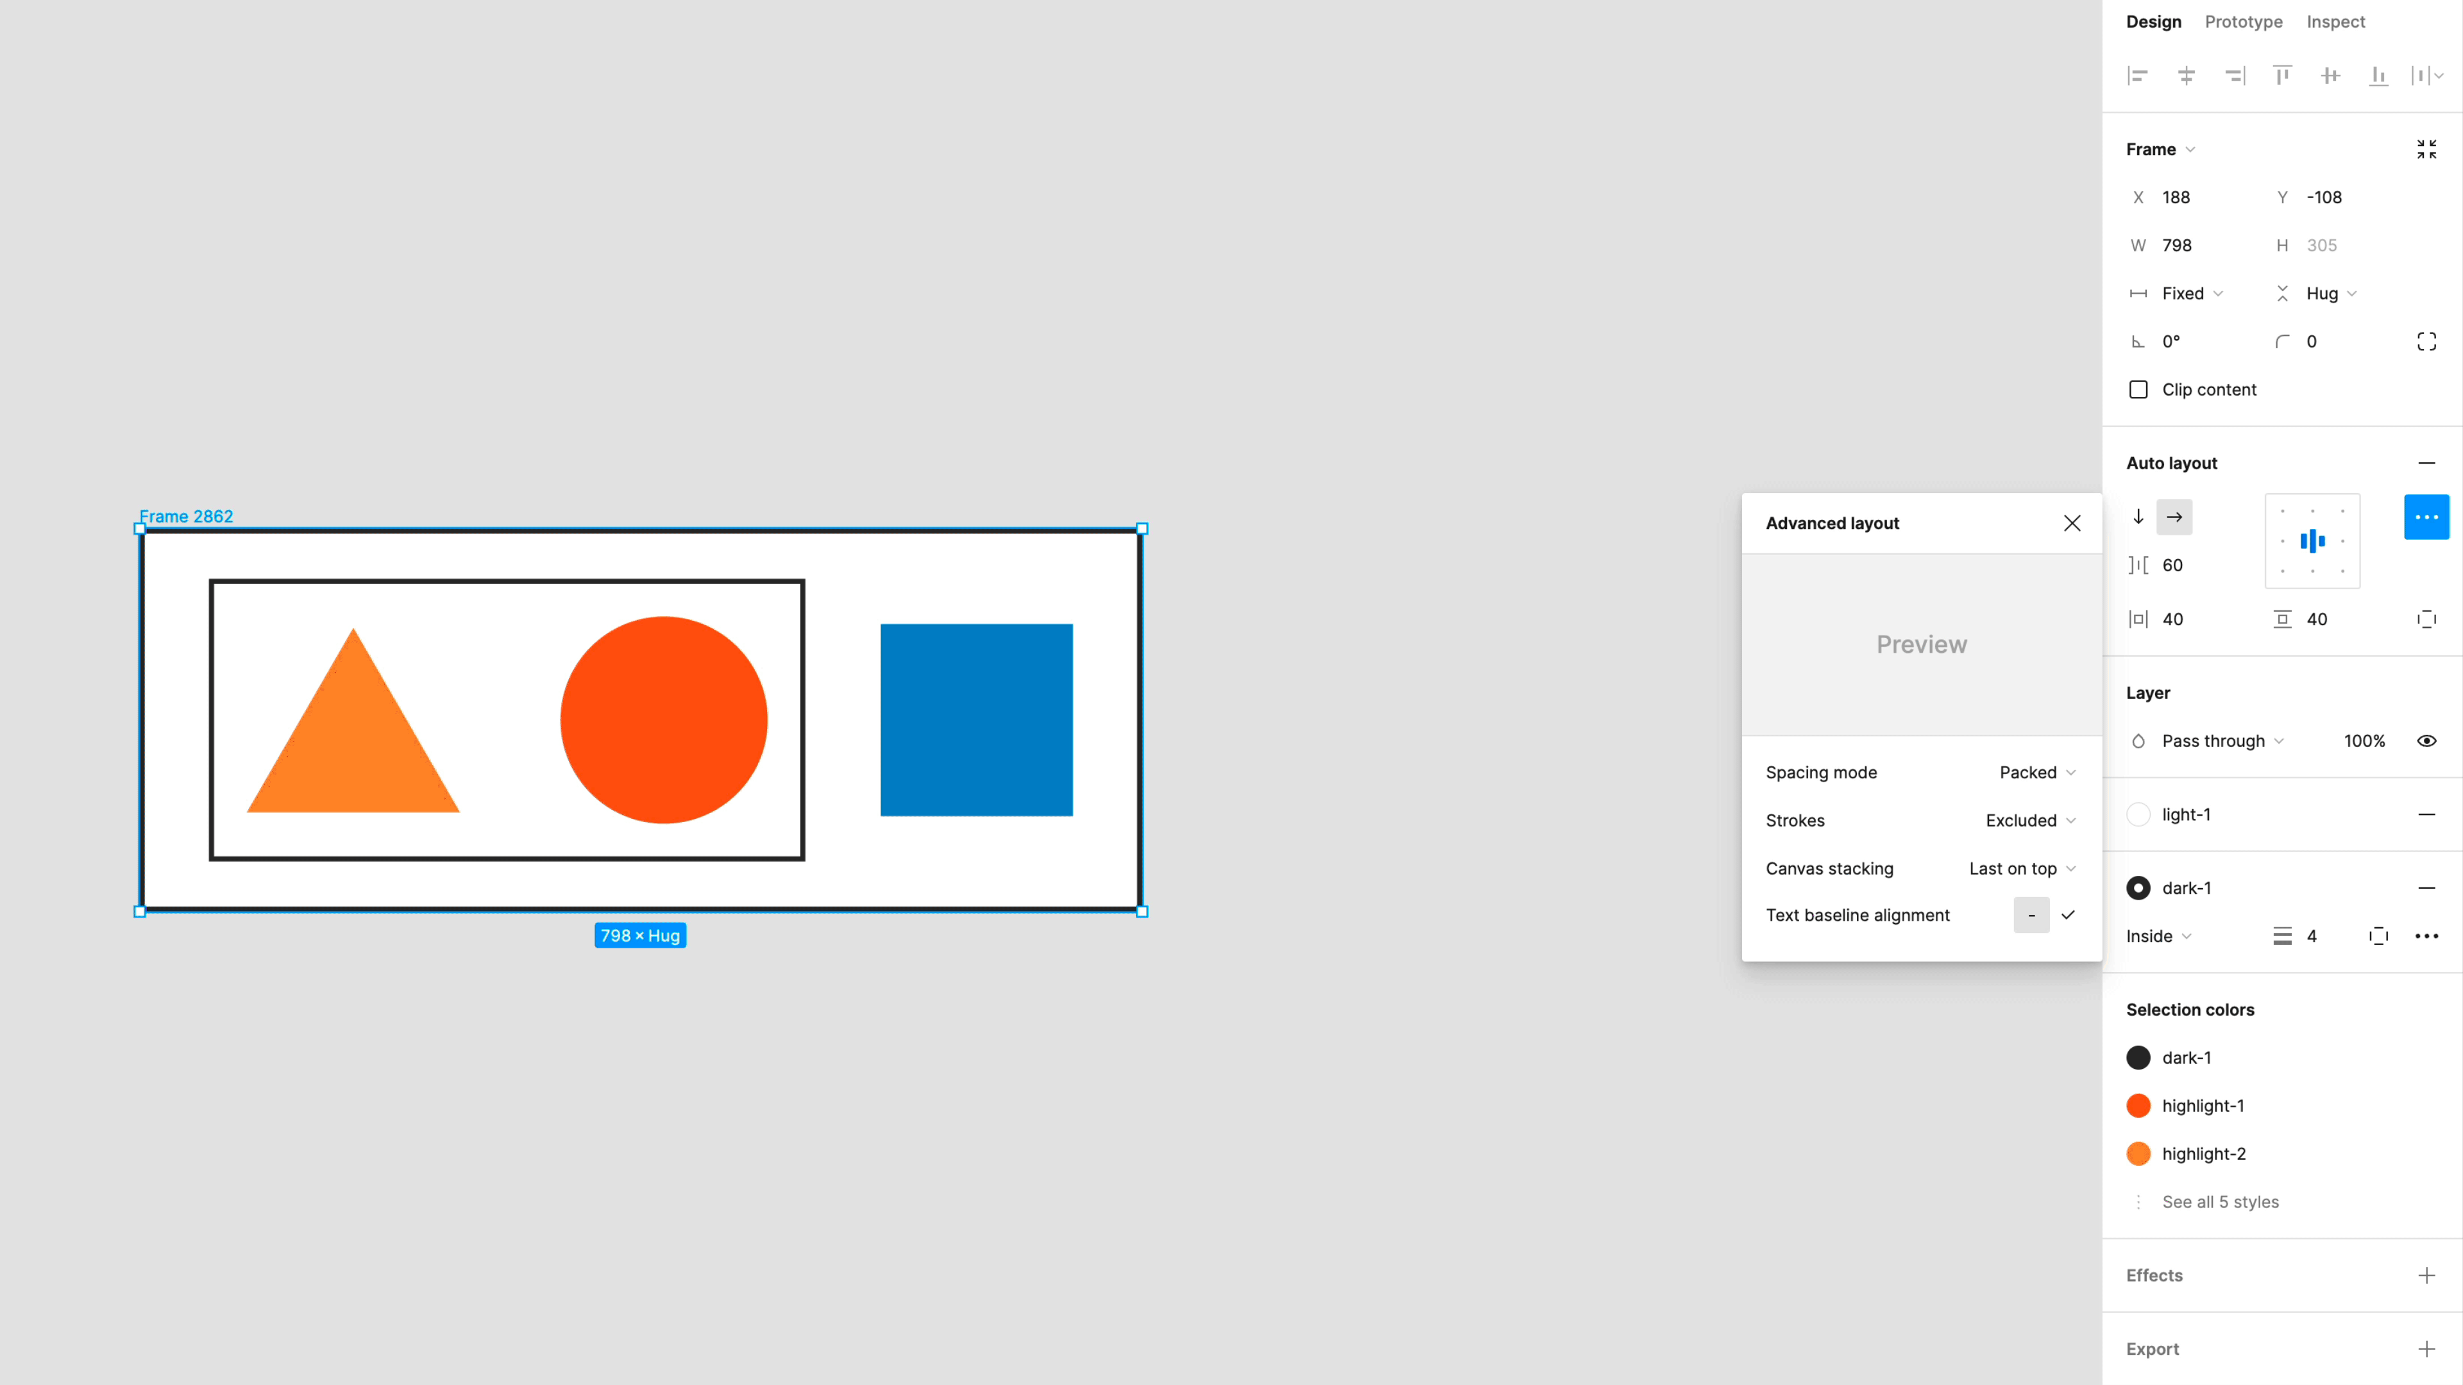Click the align left icon in auto layout

pyautogui.click(x=2282, y=541)
